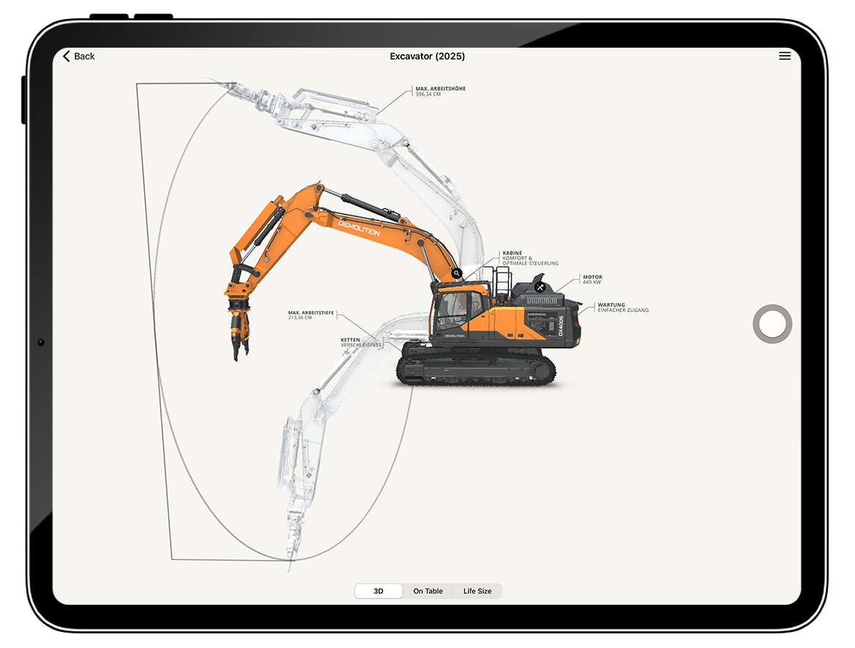The image size is (855, 648).
Task: Switch to On Table mode
Action: (x=427, y=591)
